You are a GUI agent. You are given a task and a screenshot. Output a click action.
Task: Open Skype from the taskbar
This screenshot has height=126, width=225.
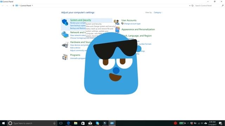coord(97,123)
